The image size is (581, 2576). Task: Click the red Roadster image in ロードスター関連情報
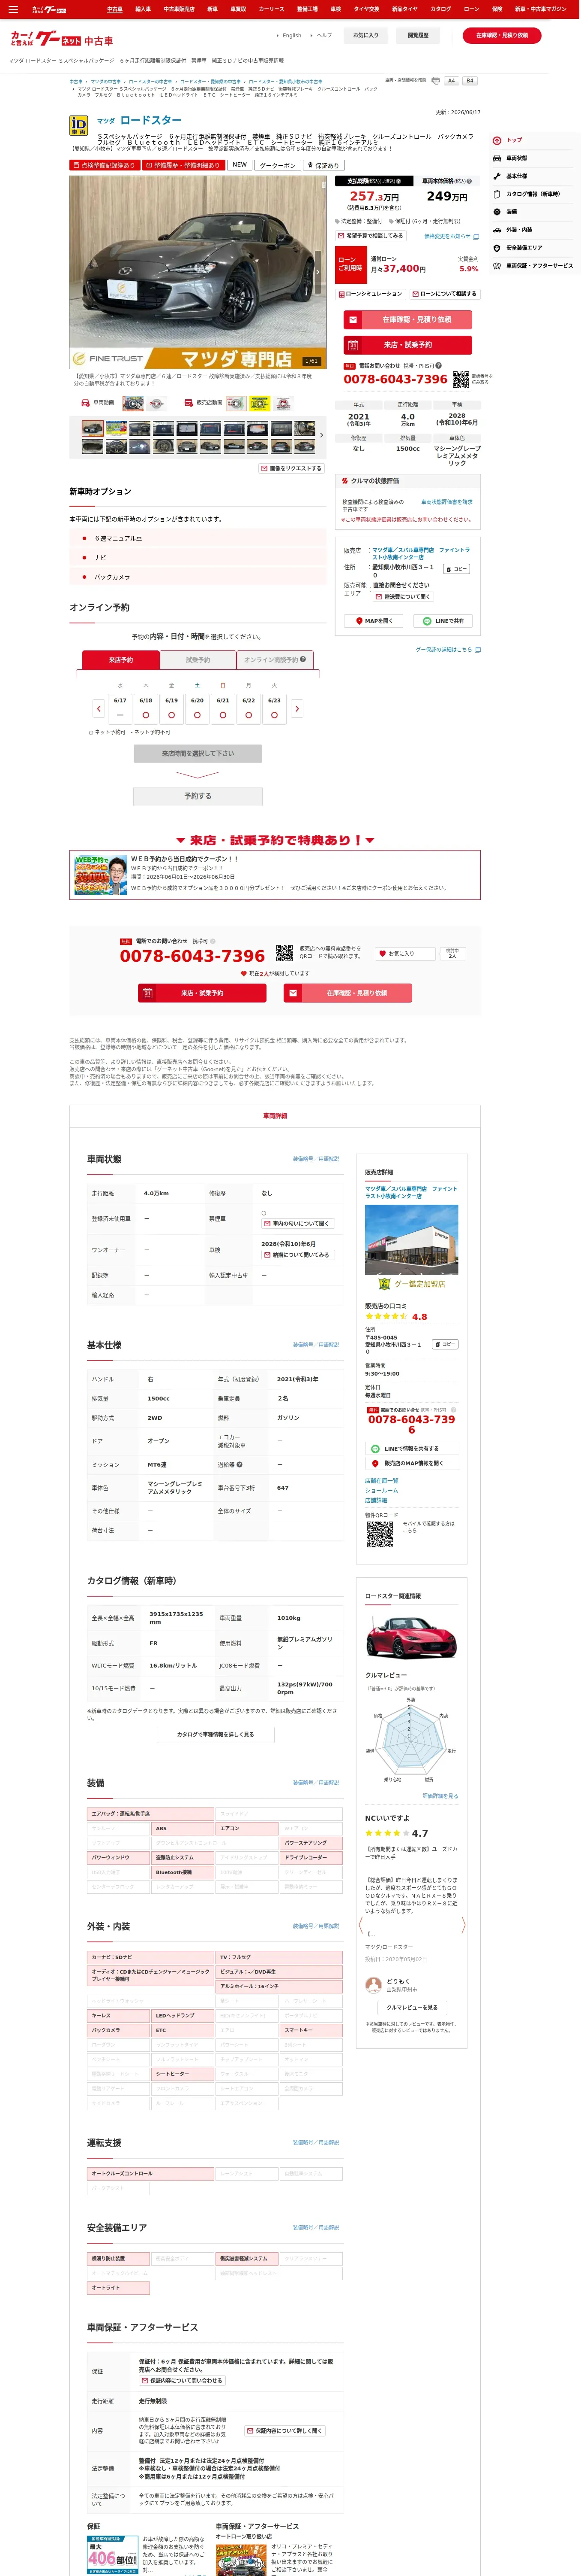pos(411,1637)
